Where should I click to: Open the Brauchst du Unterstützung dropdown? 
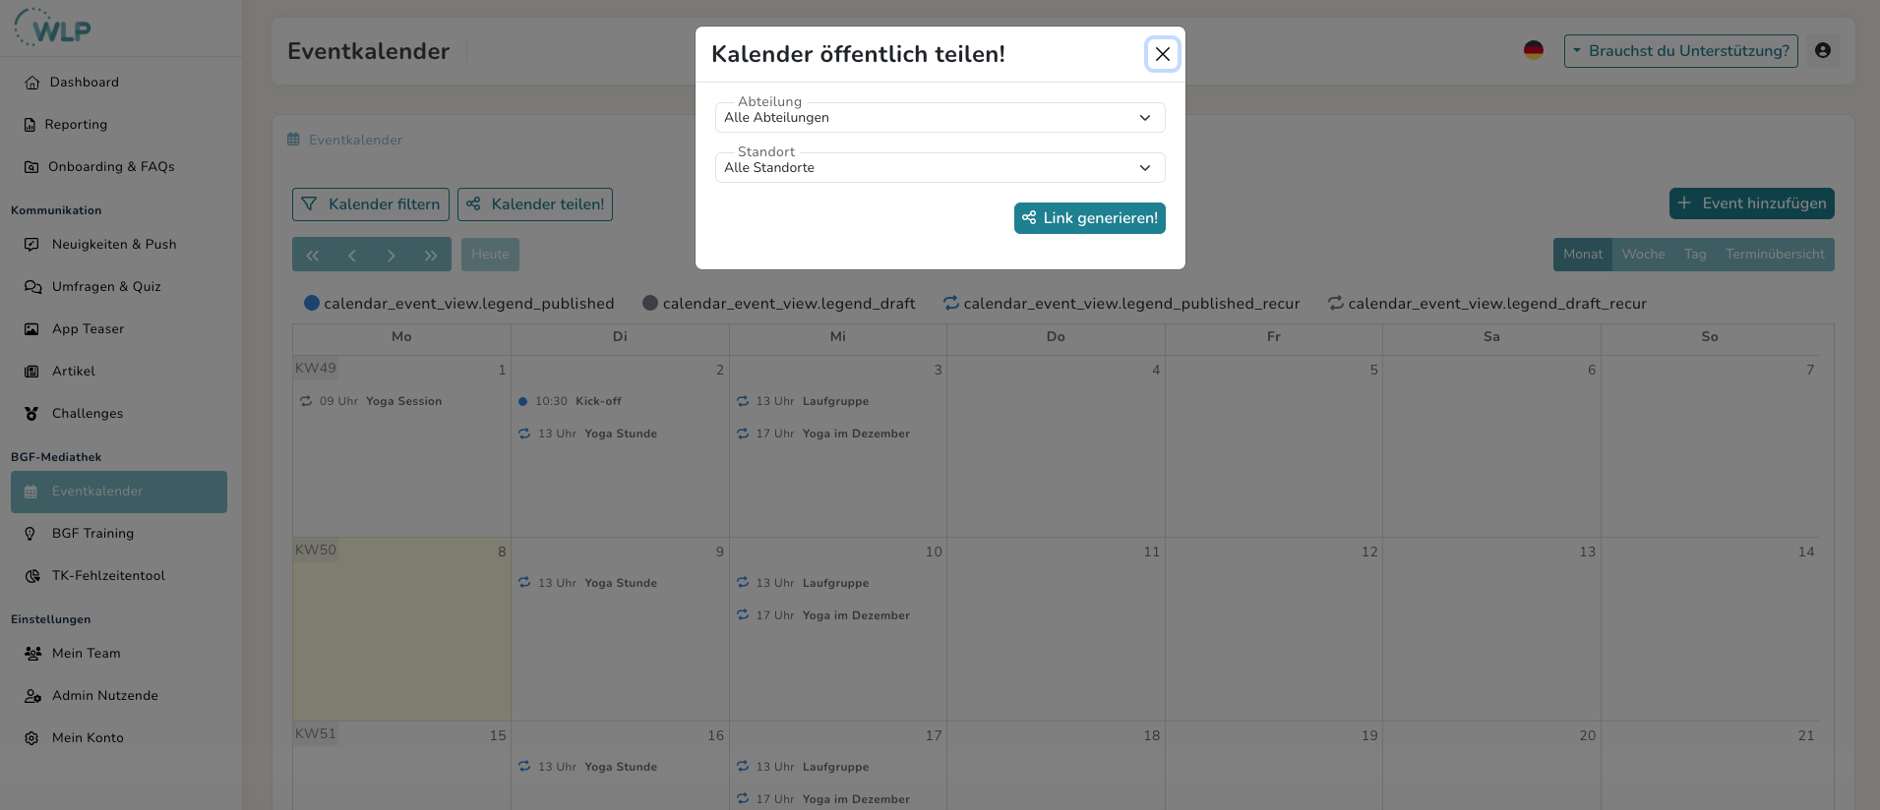tap(1680, 51)
